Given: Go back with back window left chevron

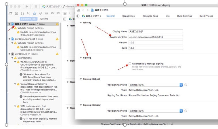Looking at the screenshot, I should [70, 13].
